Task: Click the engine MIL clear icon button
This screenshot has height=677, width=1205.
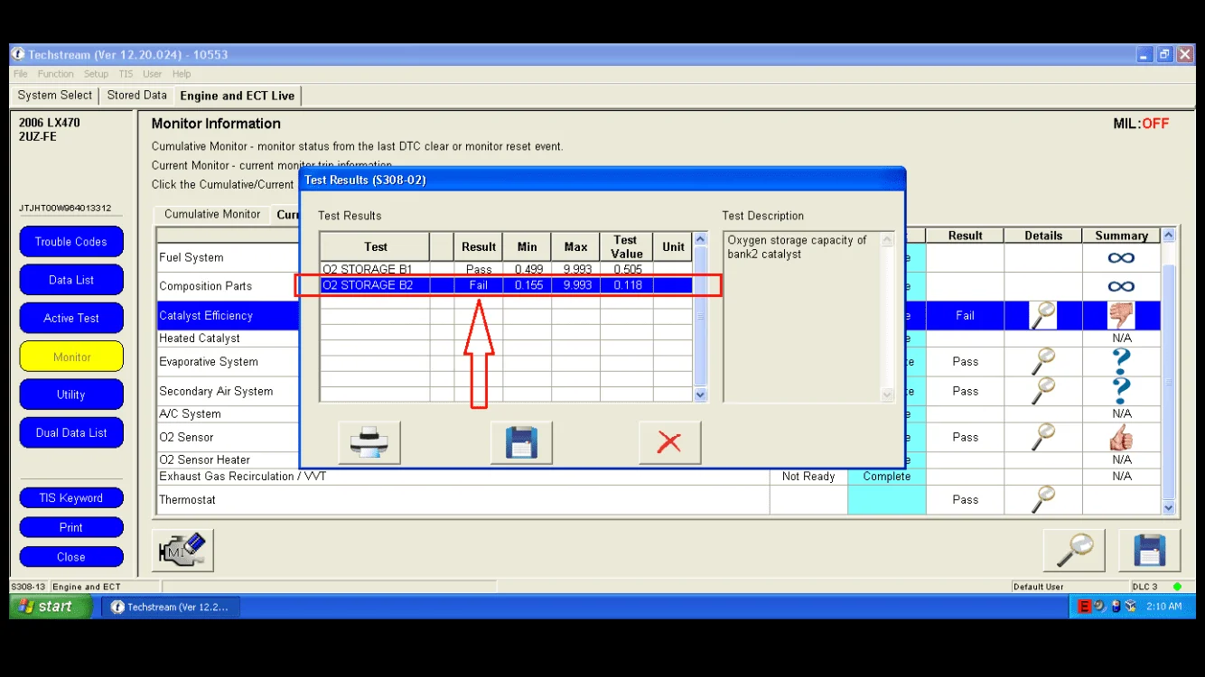Action: point(182,550)
